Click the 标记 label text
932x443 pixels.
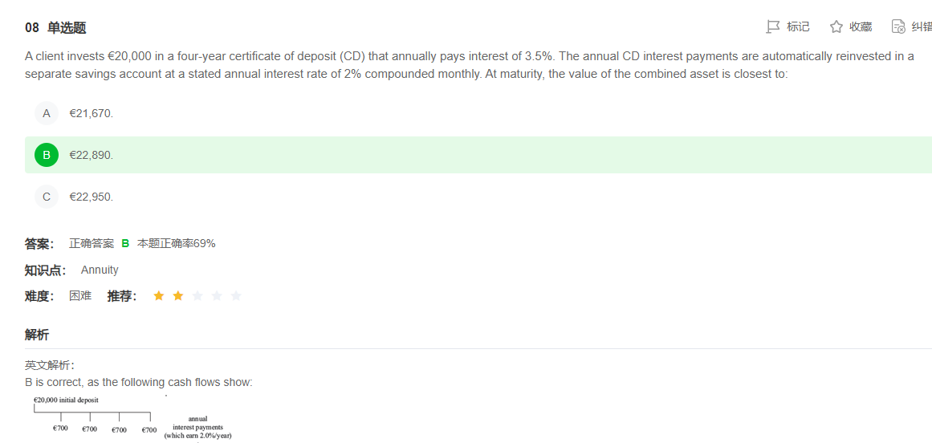[798, 26]
